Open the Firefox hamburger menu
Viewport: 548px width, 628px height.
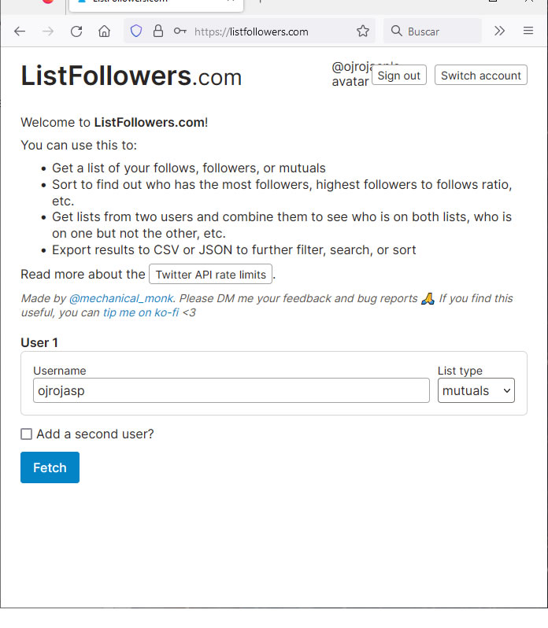click(x=528, y=31)
